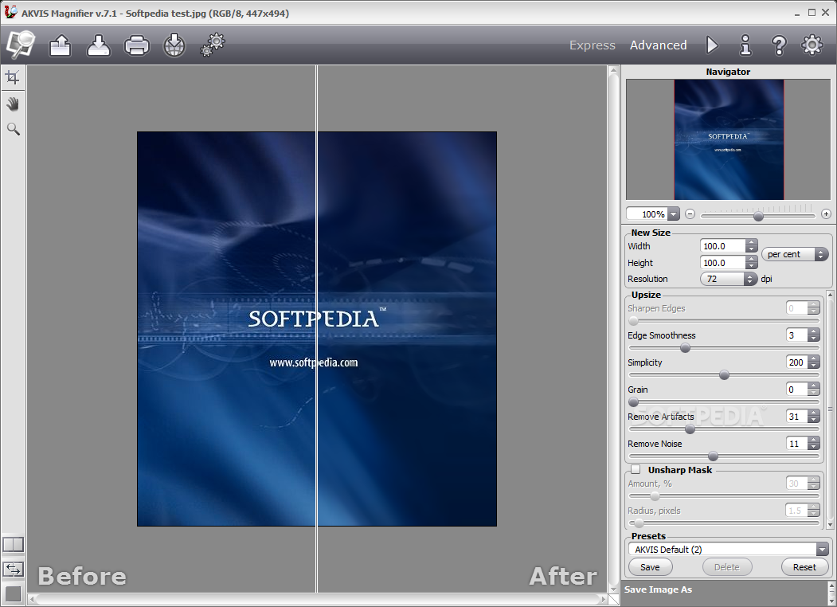Adjust Height value stepper arrows
The image size is (837, 607).
tap(752, 263)
